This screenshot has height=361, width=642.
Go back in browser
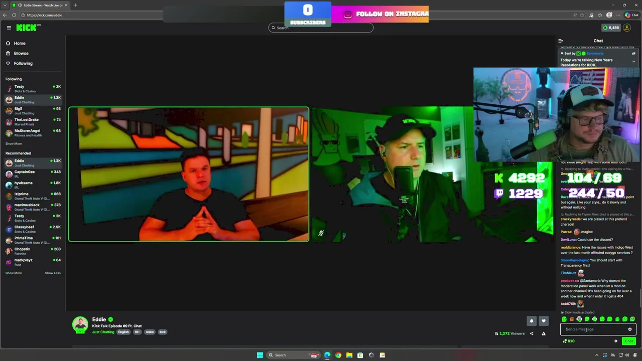(5, 15)
